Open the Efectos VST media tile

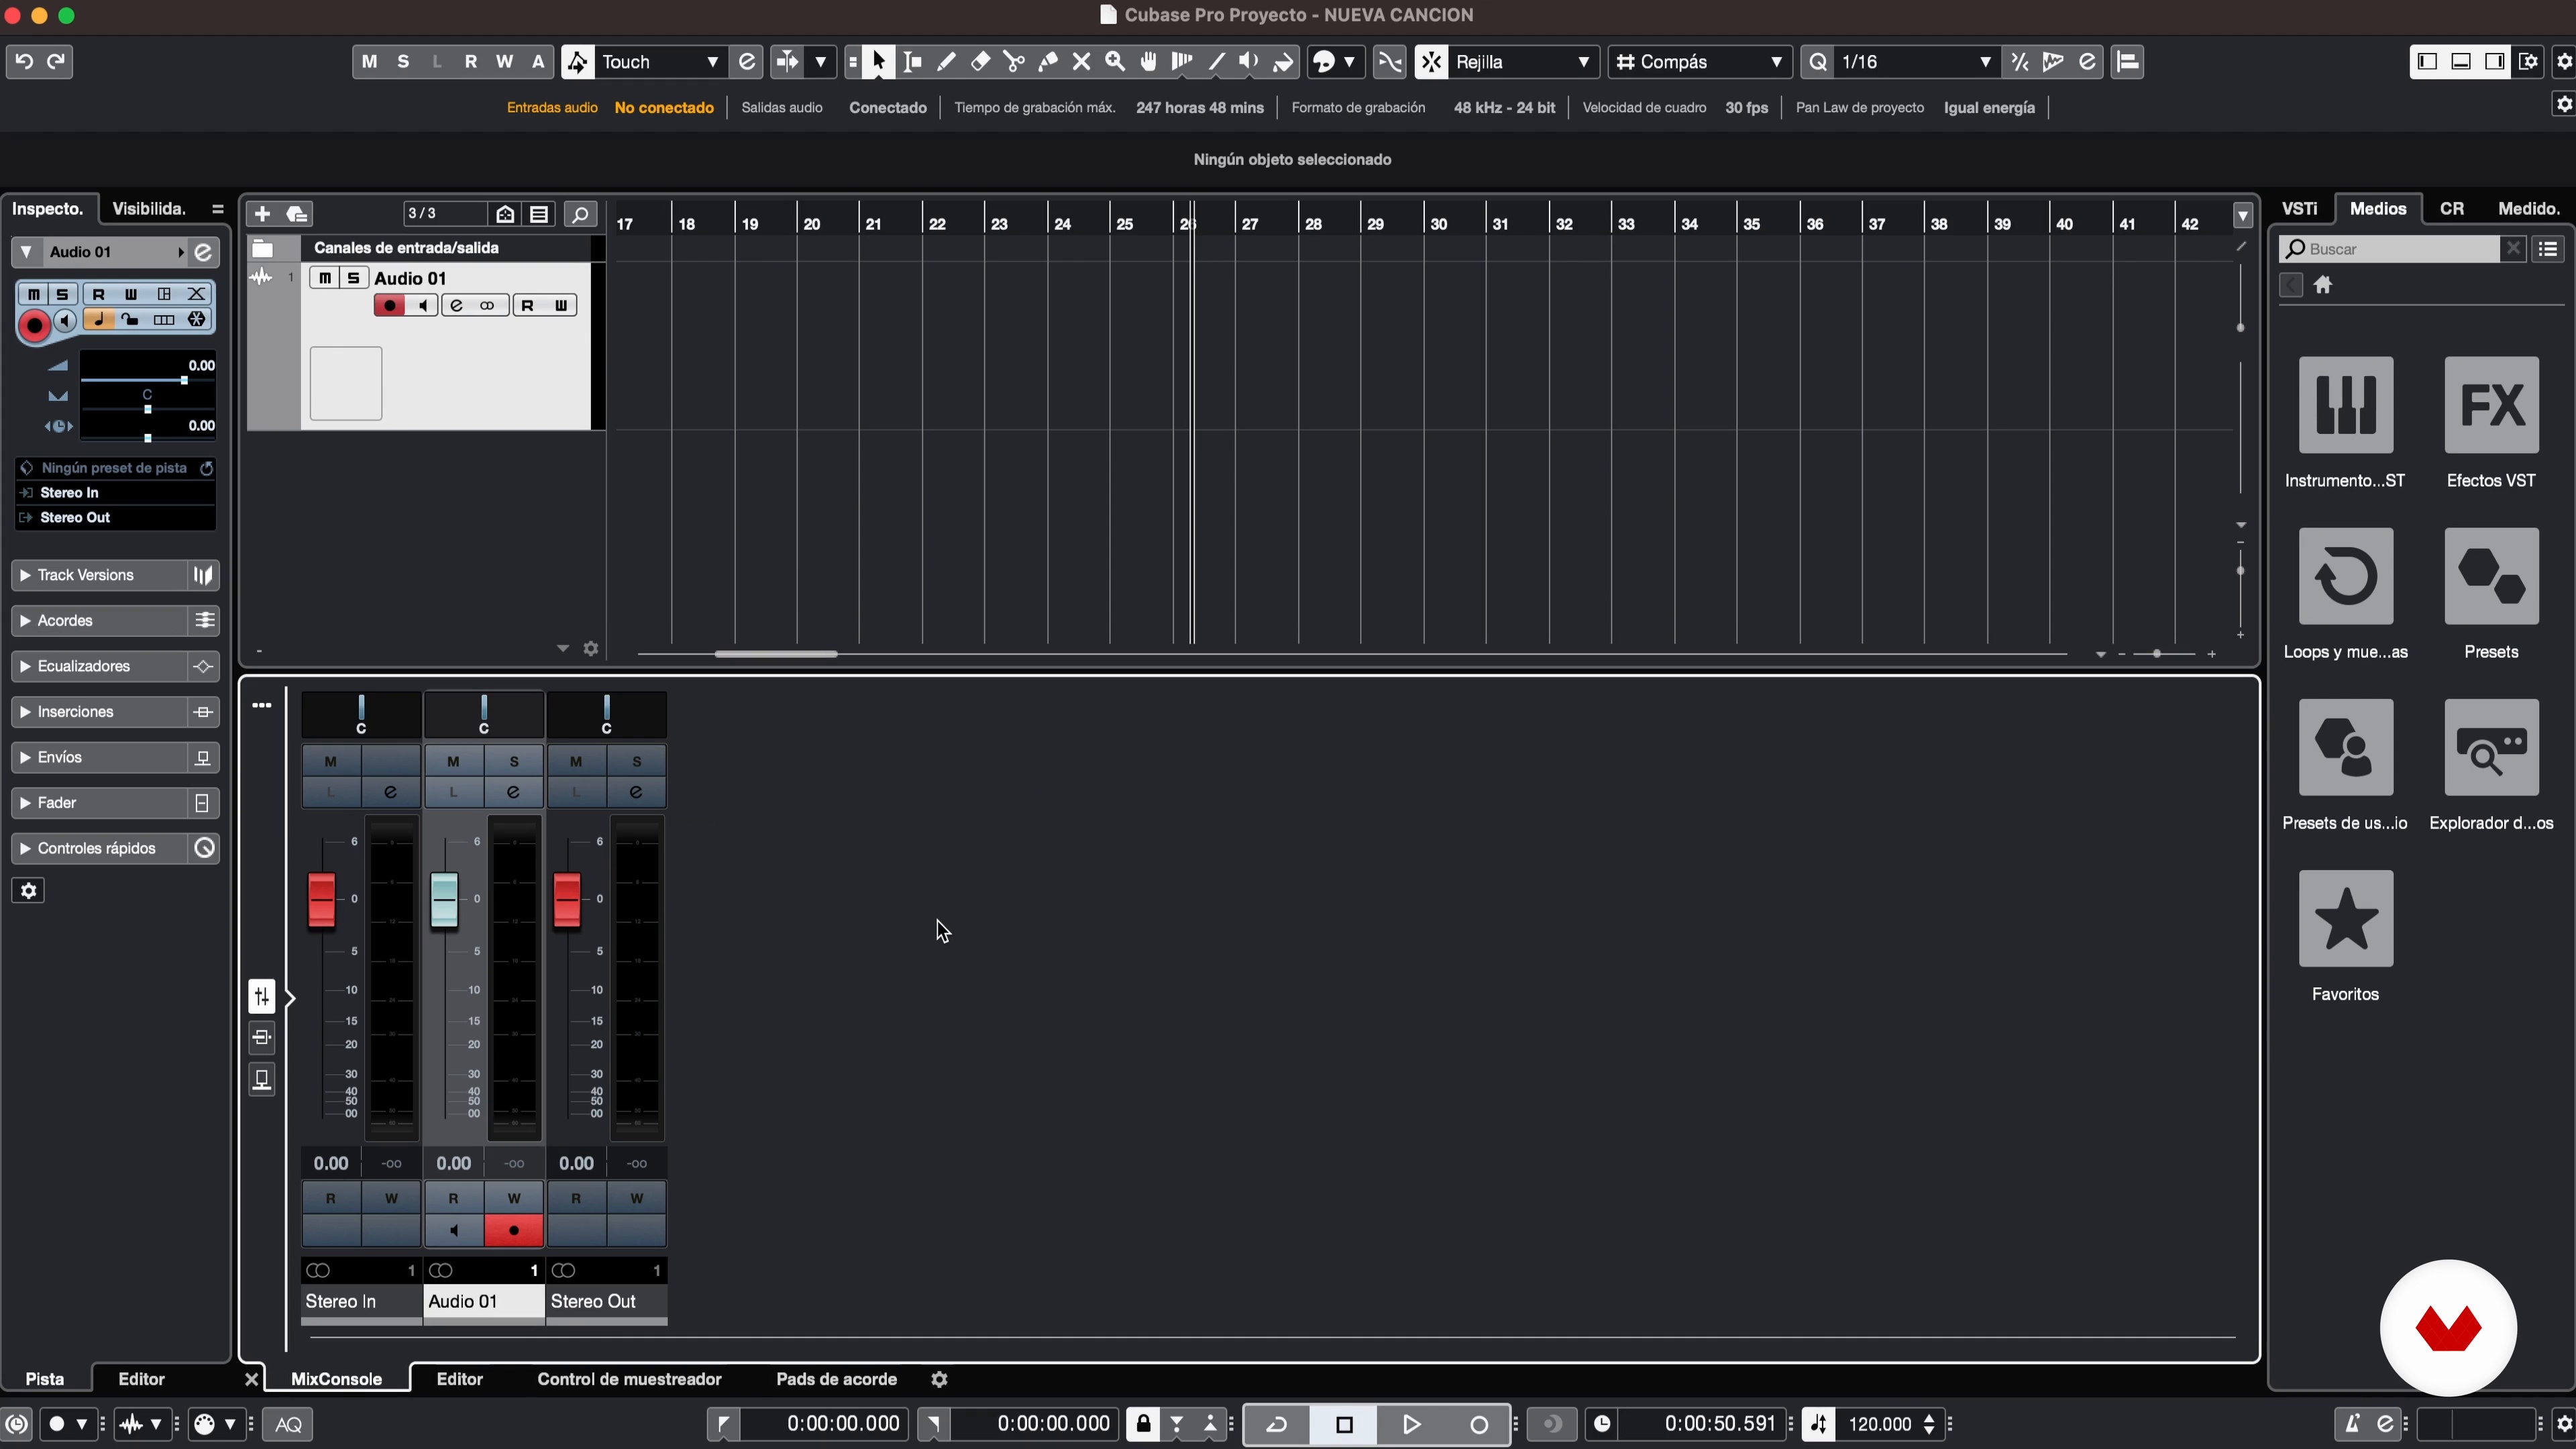click(2491, 405)
